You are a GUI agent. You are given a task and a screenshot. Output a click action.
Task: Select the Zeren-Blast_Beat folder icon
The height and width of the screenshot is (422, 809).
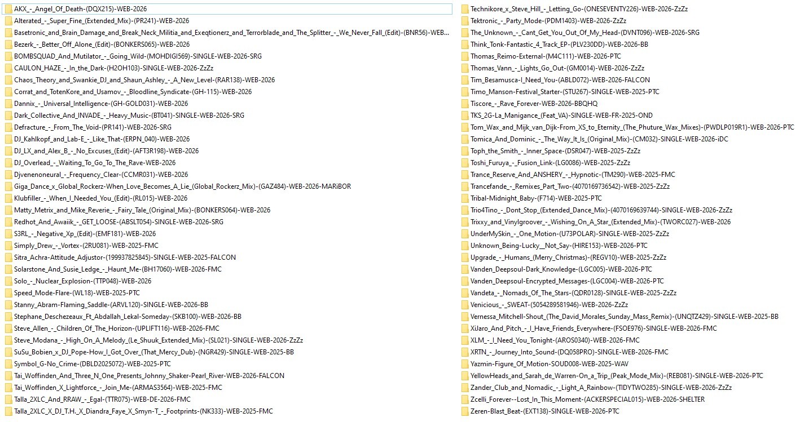(x=464, y=411)
